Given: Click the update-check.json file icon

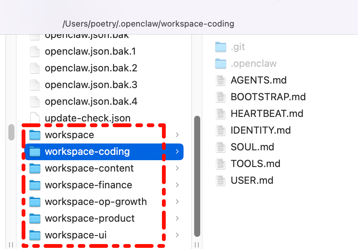Looking at the screenshot, I should [35, 118].
